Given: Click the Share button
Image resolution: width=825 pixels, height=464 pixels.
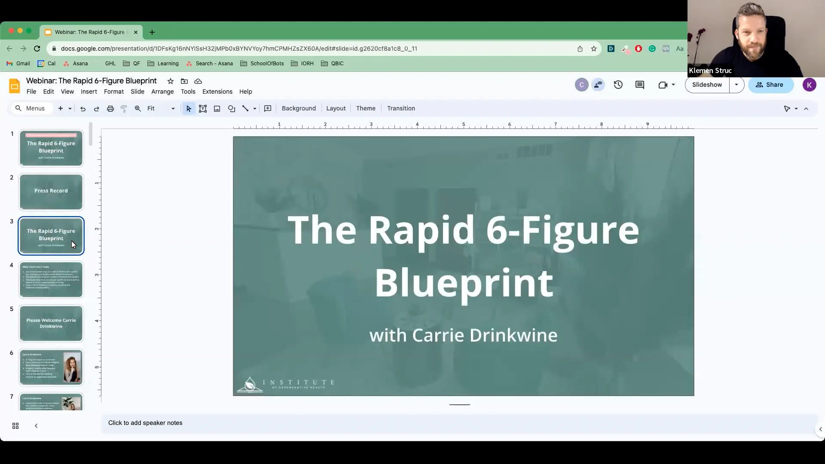Looking at the screenshot, I should click(x=770, y=85).
